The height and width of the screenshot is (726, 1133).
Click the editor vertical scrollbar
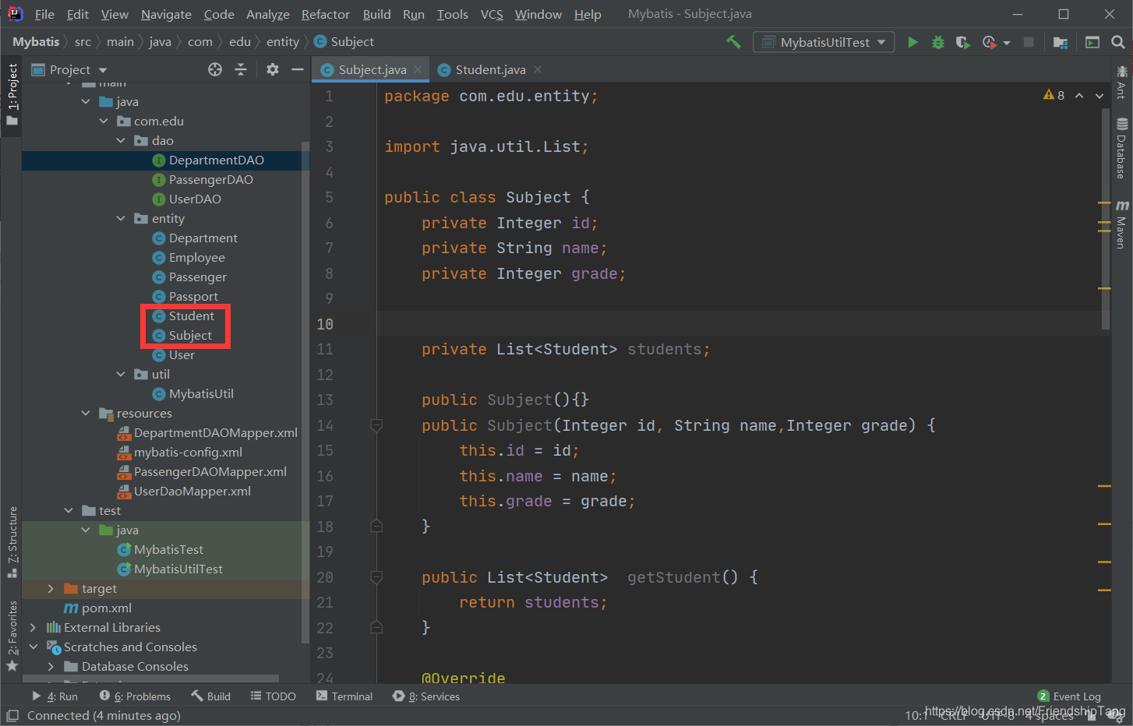click(1106, 218)
